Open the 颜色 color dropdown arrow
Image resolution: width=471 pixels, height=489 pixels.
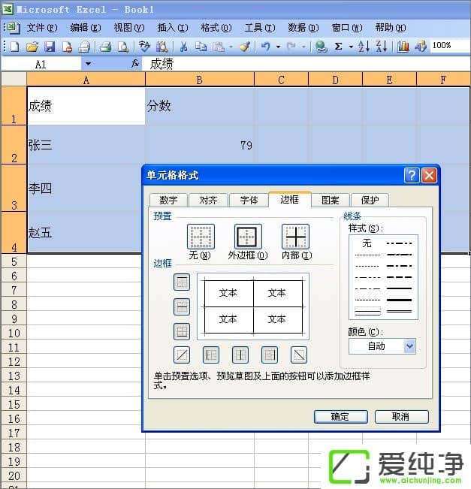[409, 346]
